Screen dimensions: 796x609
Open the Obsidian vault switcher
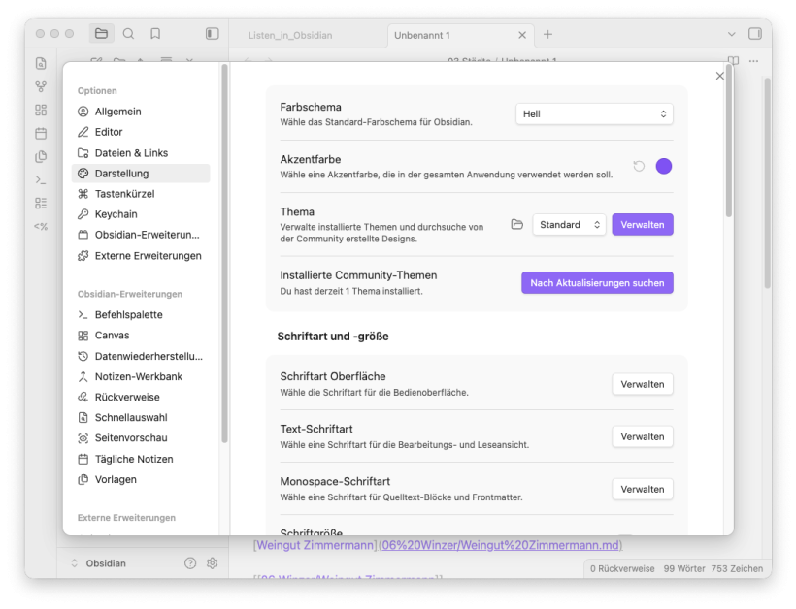pyautogui.click(x=105, y=563)
